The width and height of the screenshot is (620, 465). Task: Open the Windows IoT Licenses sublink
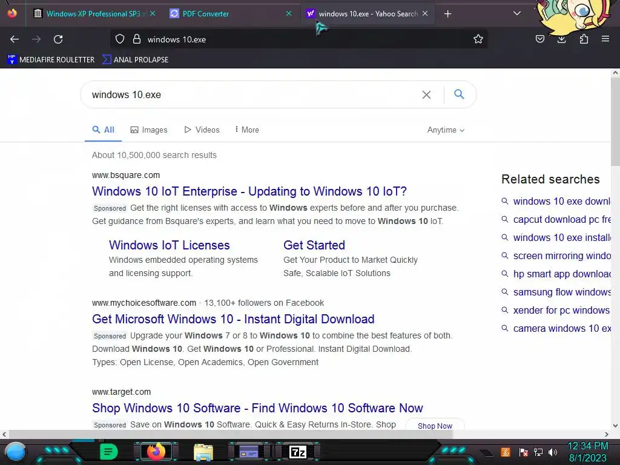[x=170, y=245]
